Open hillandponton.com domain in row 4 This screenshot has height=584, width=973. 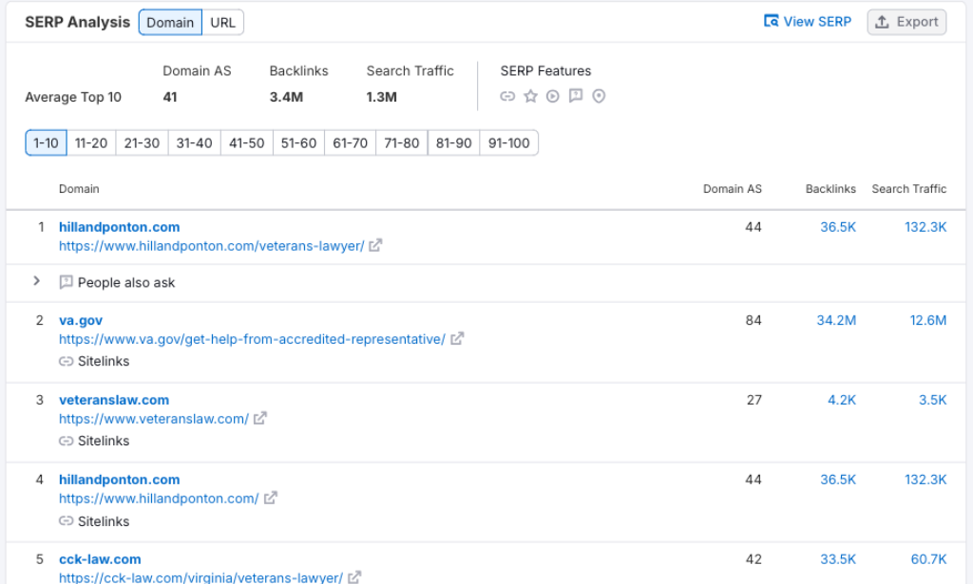(x=119, y=480)
